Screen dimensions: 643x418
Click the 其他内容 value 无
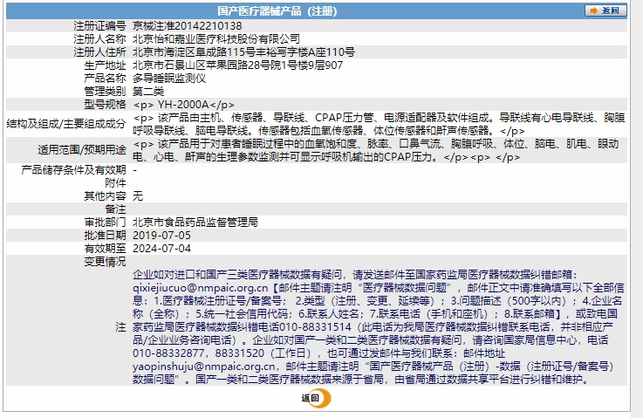click(x=138, y=196)
